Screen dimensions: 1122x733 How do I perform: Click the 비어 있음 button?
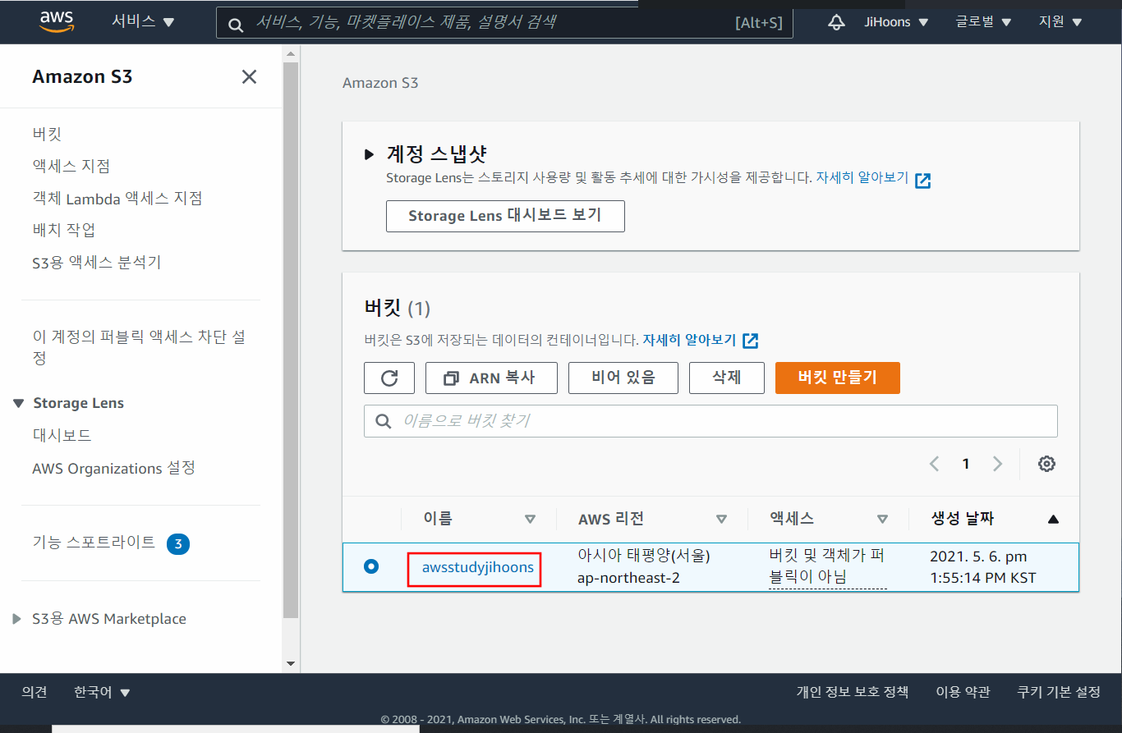pyautogui.click(x=623, y=378)
